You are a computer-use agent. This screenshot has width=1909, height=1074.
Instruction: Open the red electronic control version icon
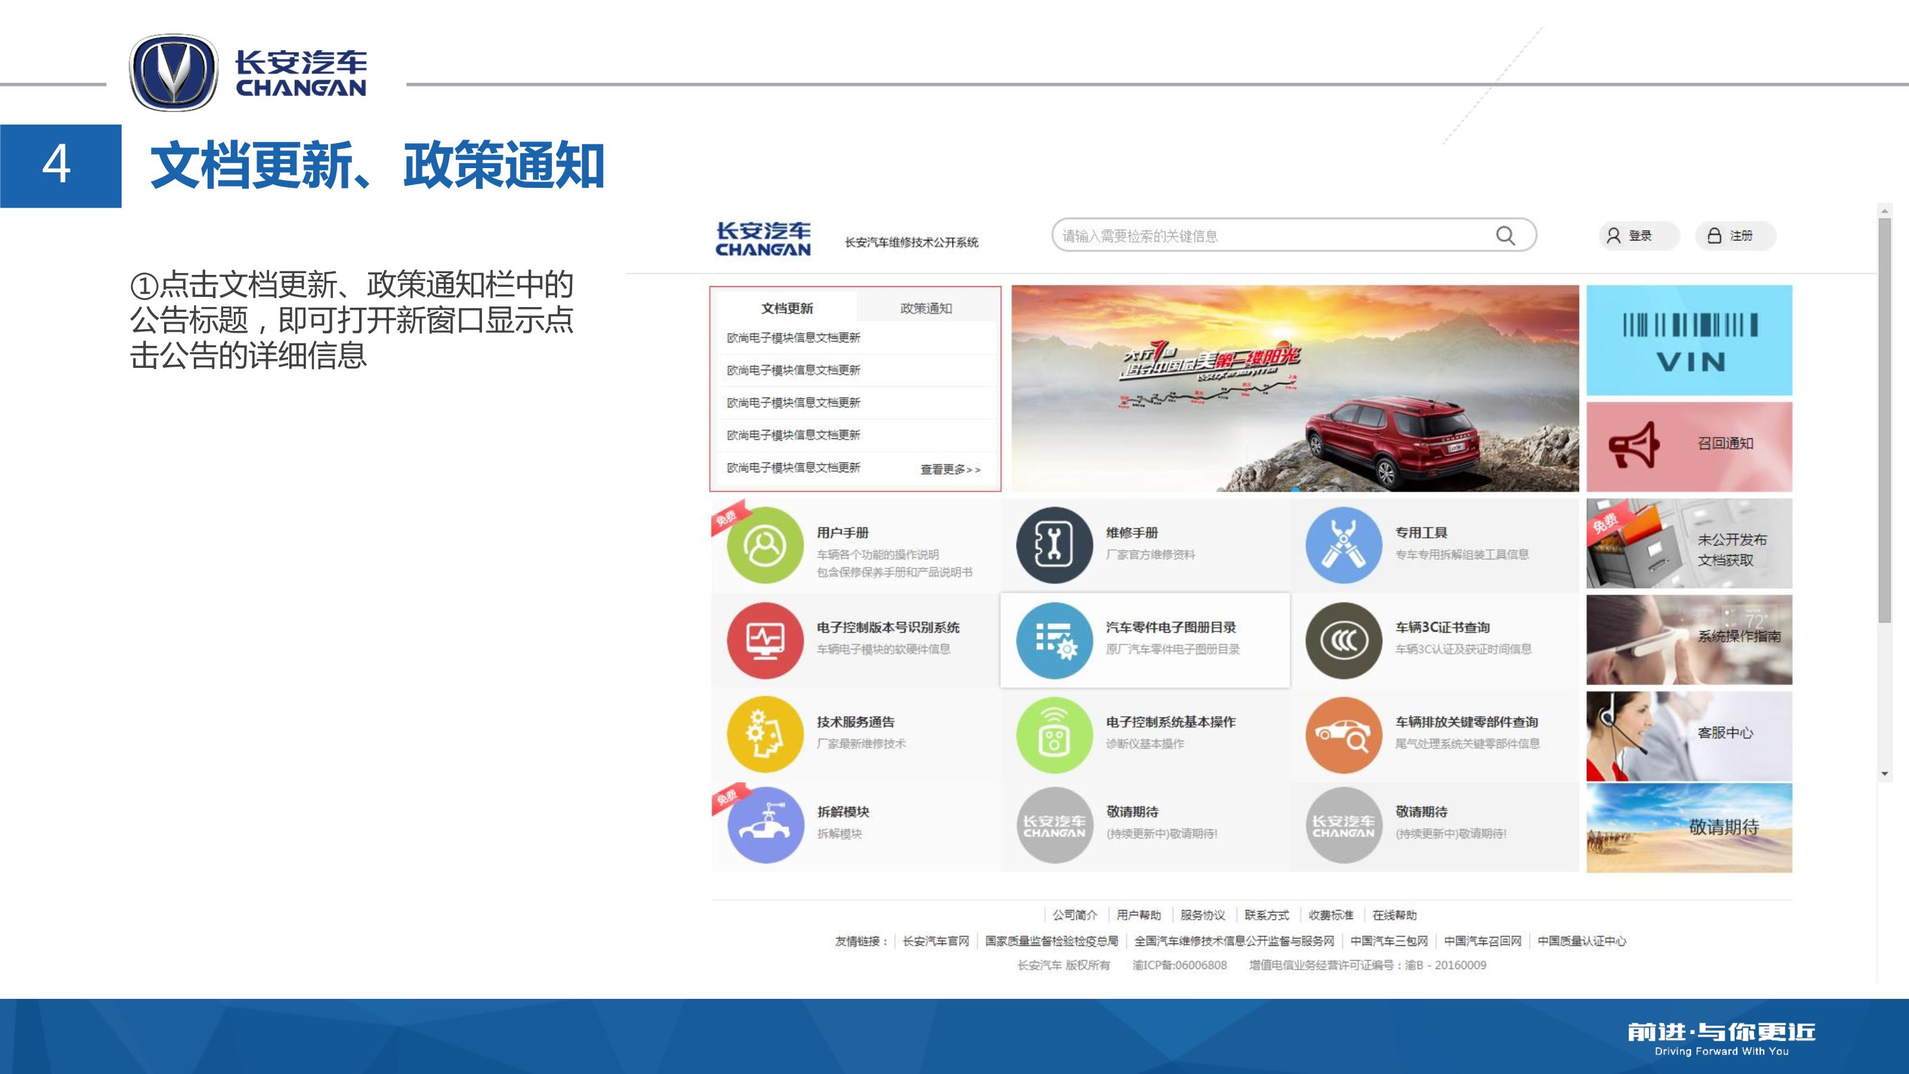pos(765,640)
